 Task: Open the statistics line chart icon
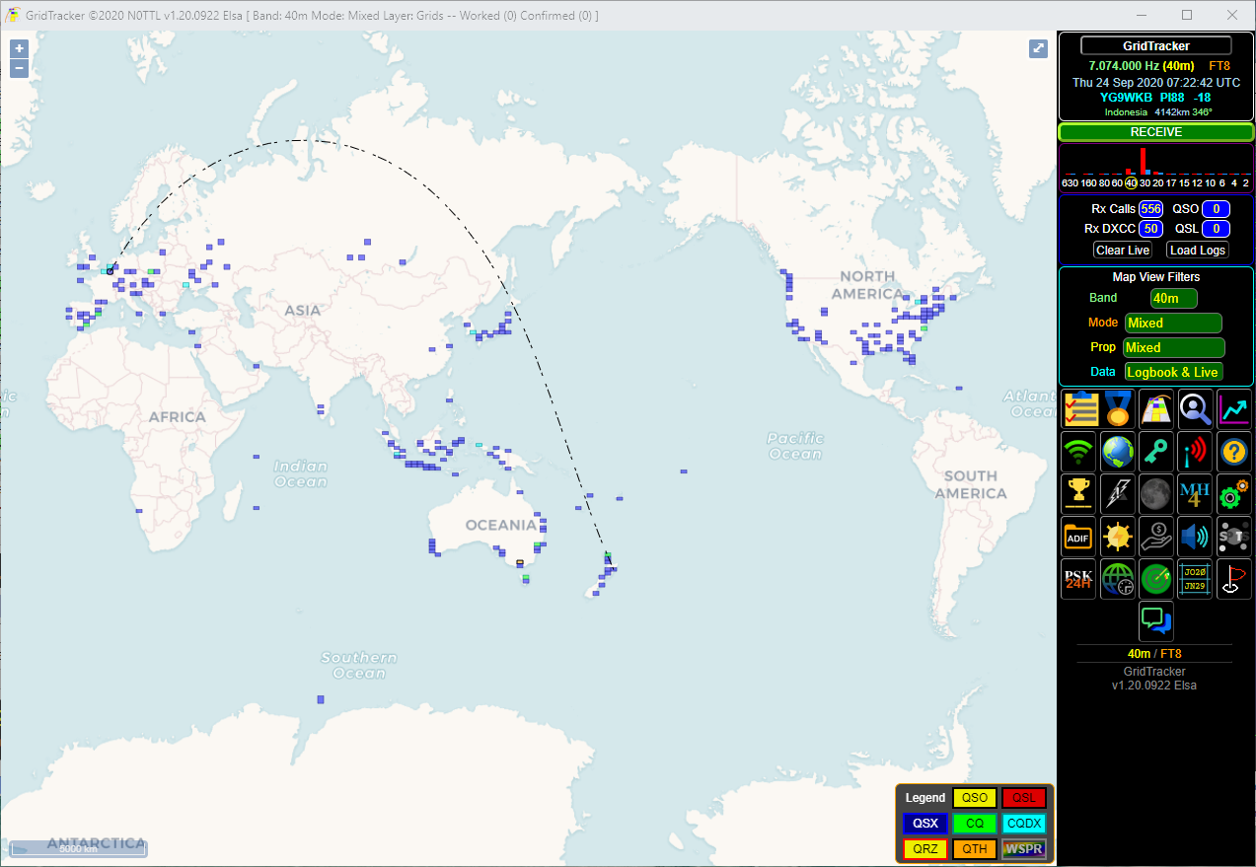coord(1233,408)
